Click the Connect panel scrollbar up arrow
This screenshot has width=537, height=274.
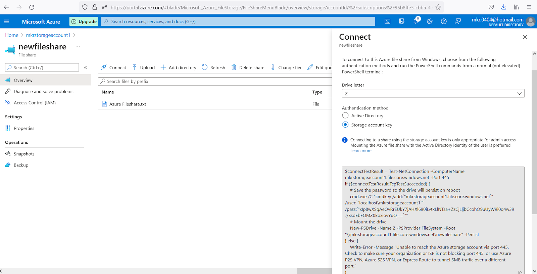(534, 53)
